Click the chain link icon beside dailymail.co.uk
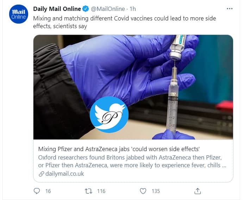The width and height of the screenshot is (245, 200). coord(41,174)
